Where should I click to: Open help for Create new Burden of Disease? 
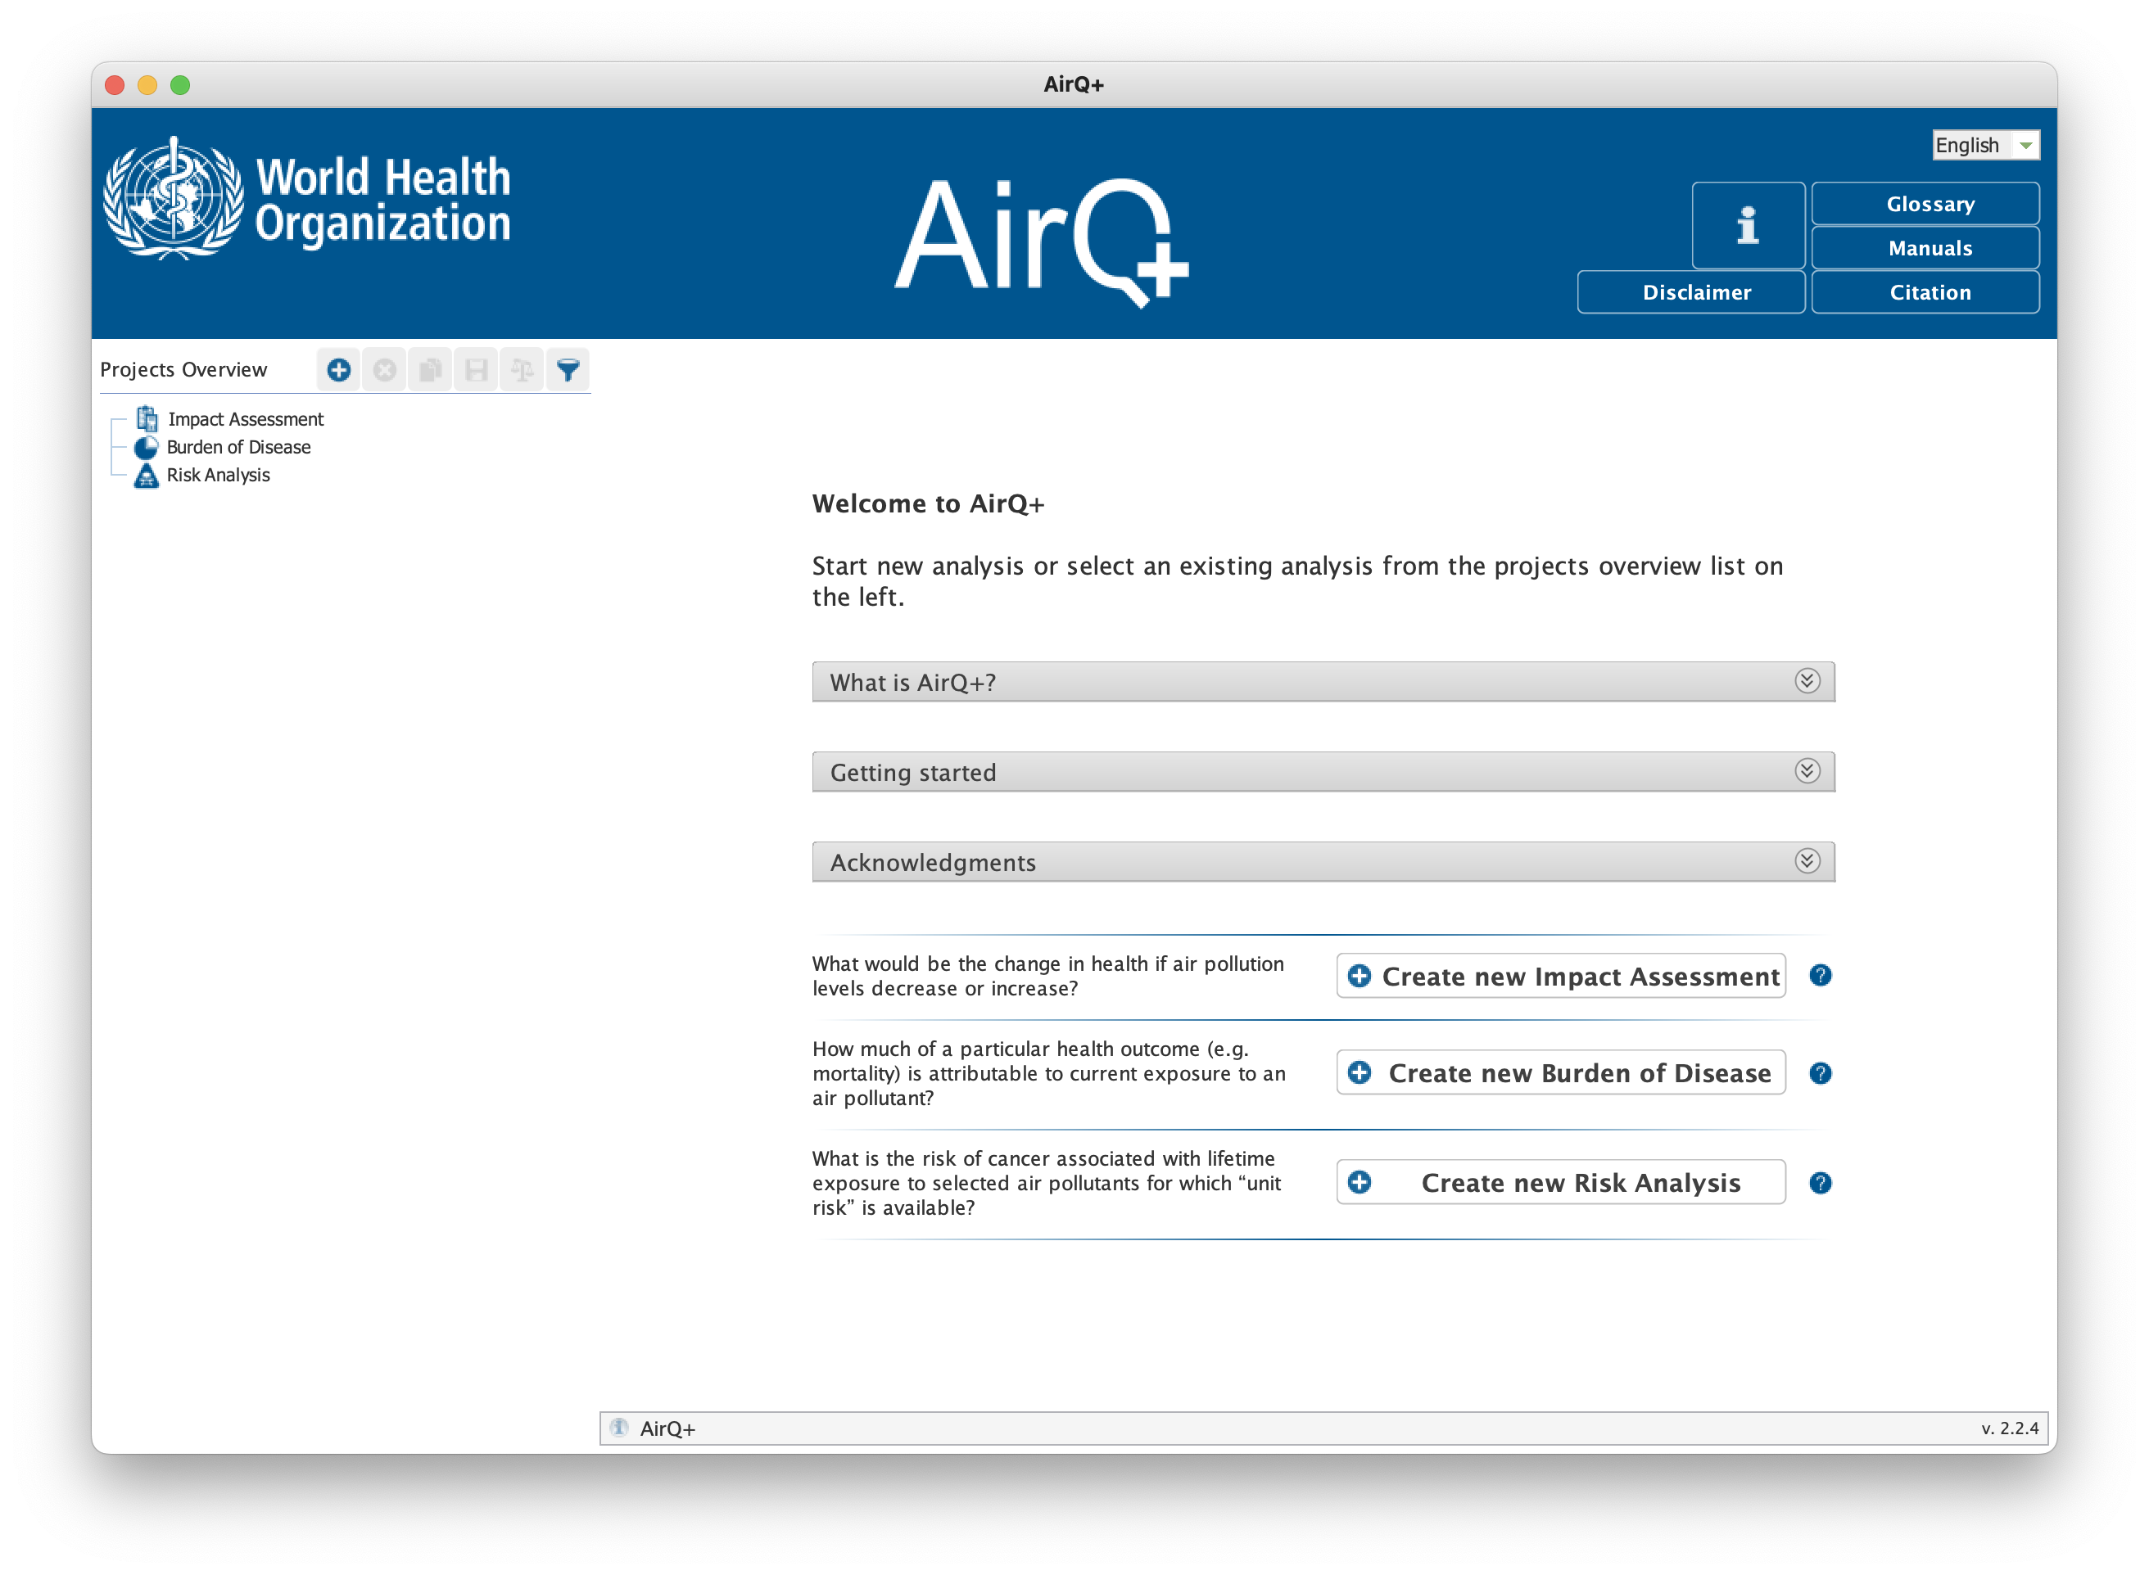[1820, 1072]
